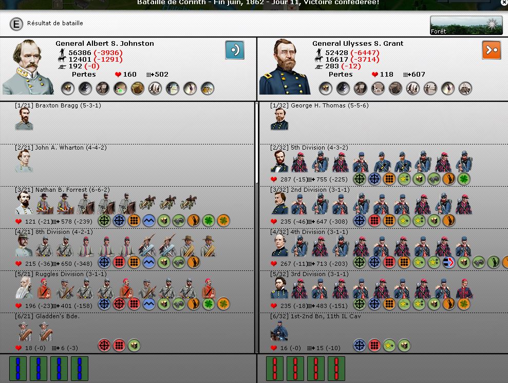
Task: Click the red dots icon in 11th IL Cav row
Action: [x=374, y=345]
